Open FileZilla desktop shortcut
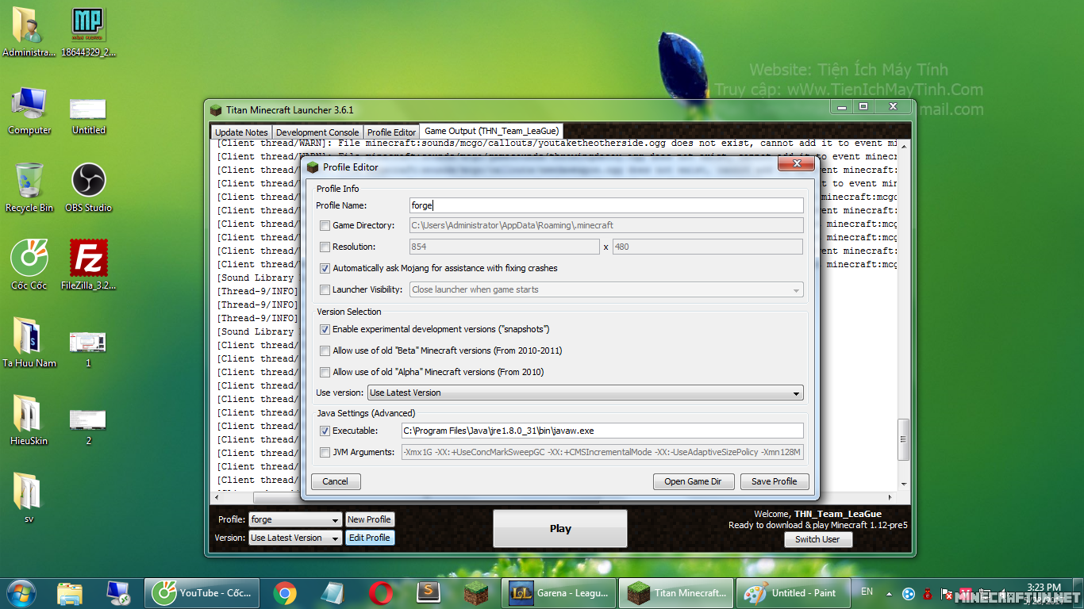Viewport: 1084px width, 609px height. (x=88, y=259)
